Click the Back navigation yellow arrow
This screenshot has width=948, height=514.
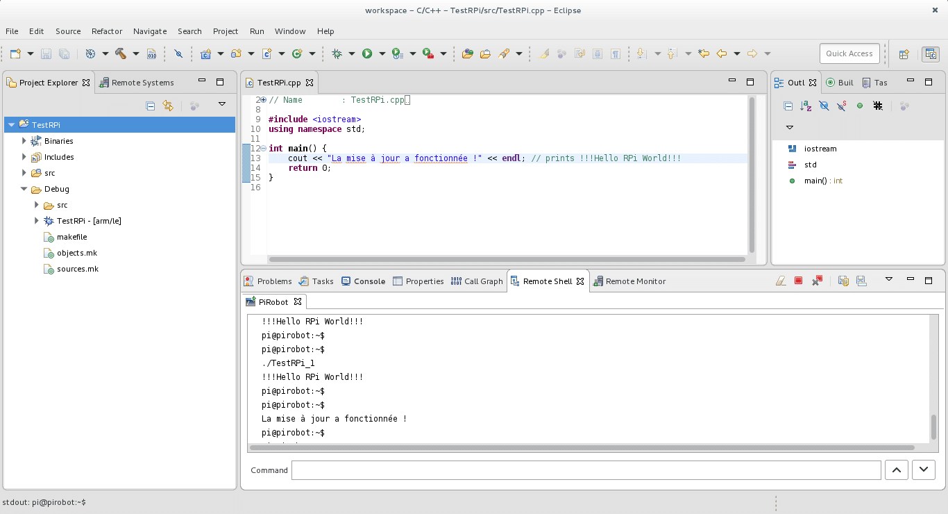tap(722, 53)
